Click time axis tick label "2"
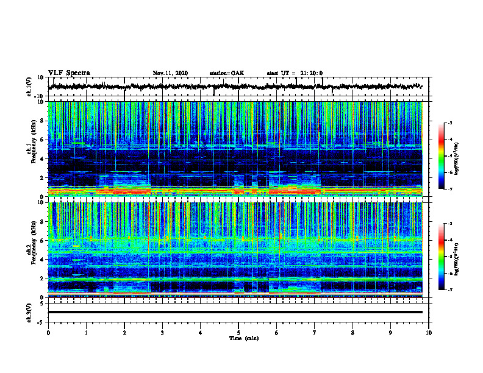The width and height of the screenshot is (483, 373). point(124,333)
